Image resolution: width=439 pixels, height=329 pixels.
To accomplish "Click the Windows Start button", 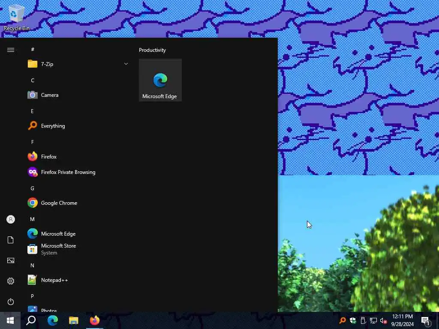I will pos(10,320).
